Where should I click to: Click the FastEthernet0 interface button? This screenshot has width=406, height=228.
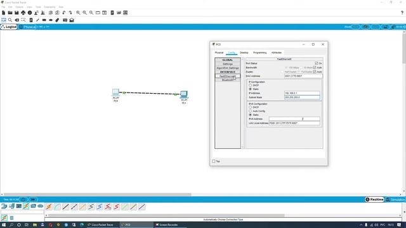[228, 76]
